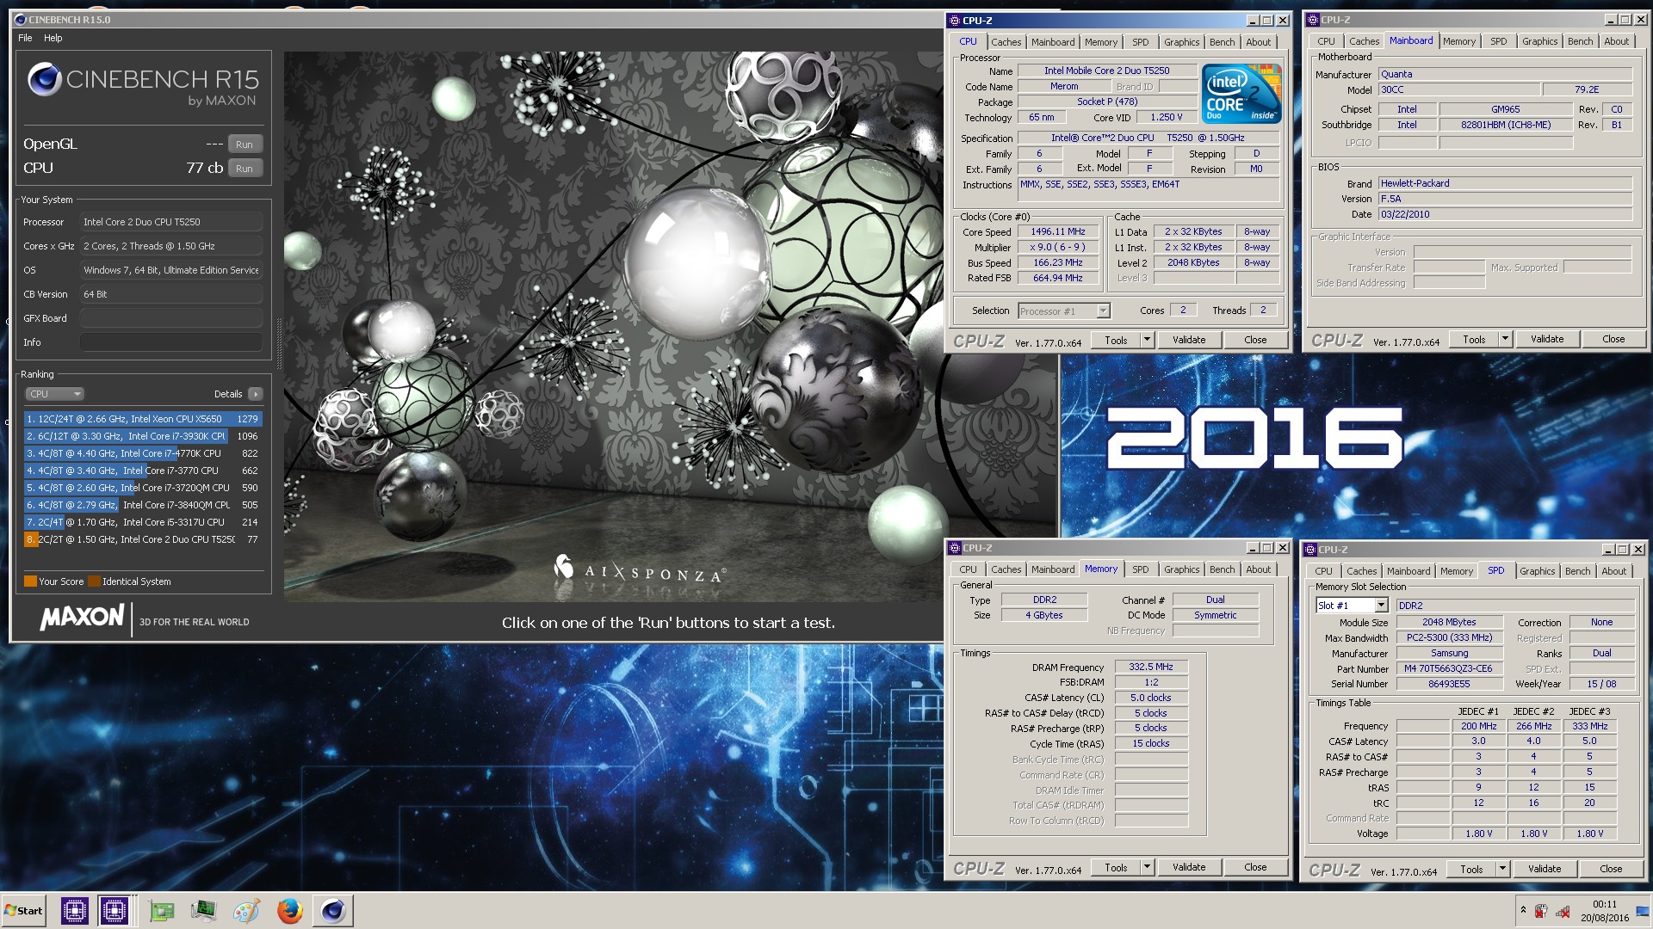Open the File menu in Cinebench
The height and width of the screenshot is (929, 1653).
click(25, 38)
